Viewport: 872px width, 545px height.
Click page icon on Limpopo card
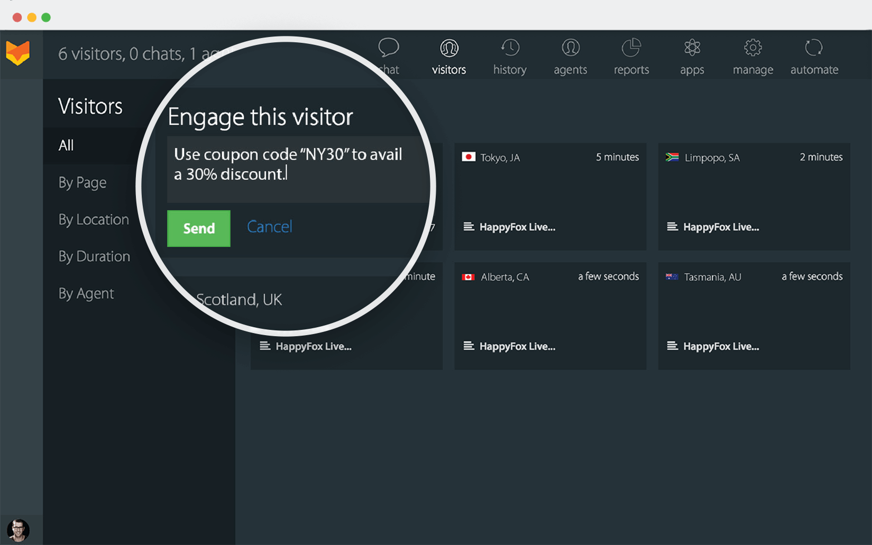point(672,227)
